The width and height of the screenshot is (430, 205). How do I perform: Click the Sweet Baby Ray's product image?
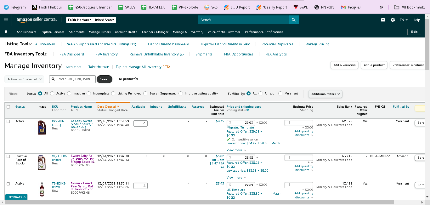coord(42,162)
